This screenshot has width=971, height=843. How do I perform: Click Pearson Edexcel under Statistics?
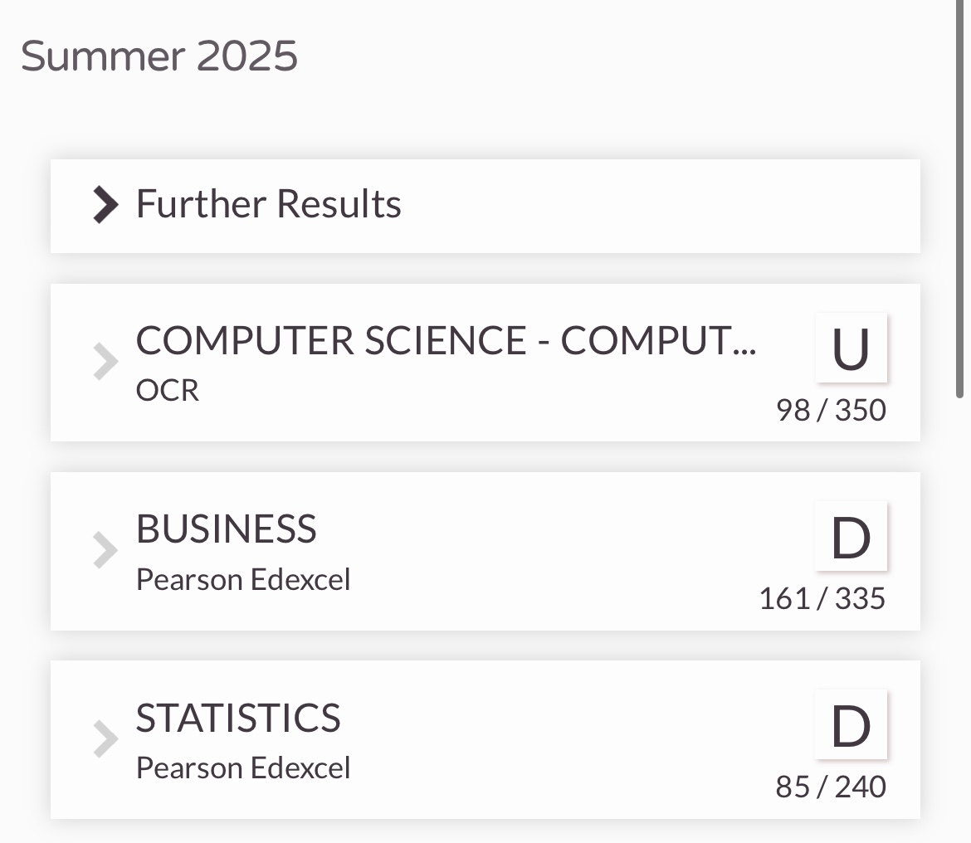point(243,768)
